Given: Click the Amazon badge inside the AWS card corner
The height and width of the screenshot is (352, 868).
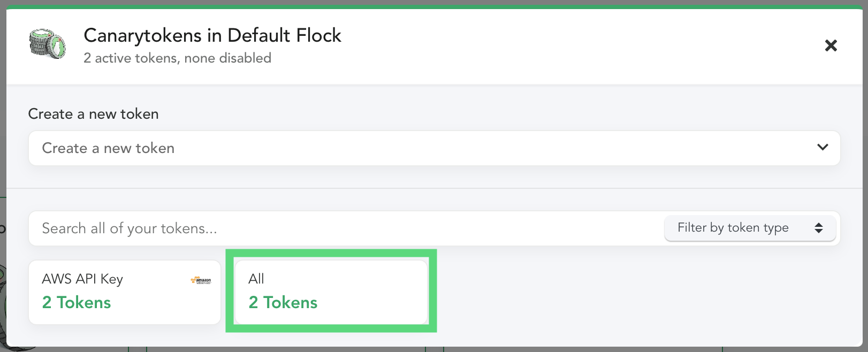Looking at the screenshot, I should [201, 279].
